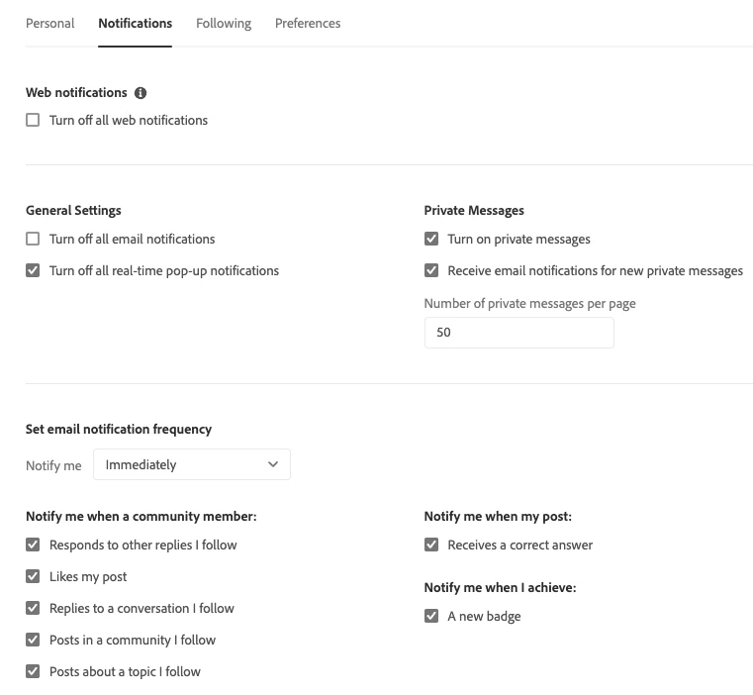Uncheck Posts about a topic I follow

34,671
